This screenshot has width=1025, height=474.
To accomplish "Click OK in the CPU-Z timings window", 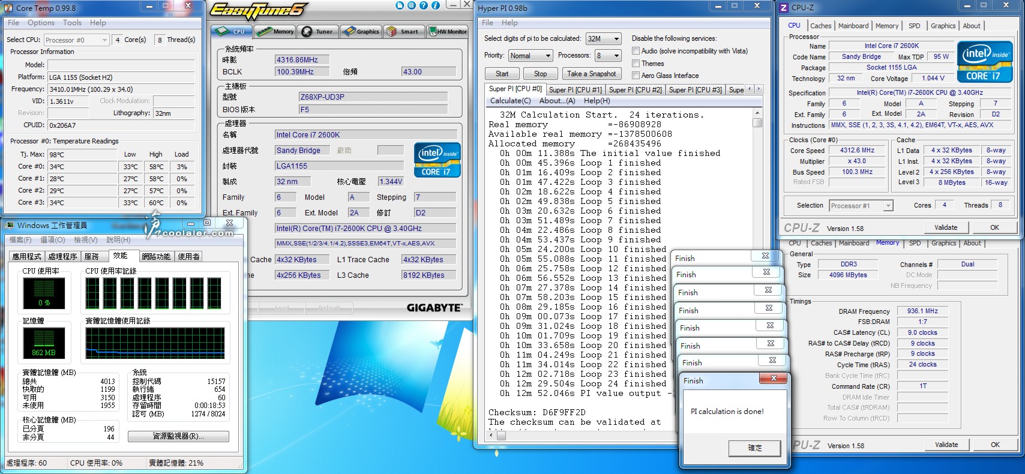I will coord(995,445).
